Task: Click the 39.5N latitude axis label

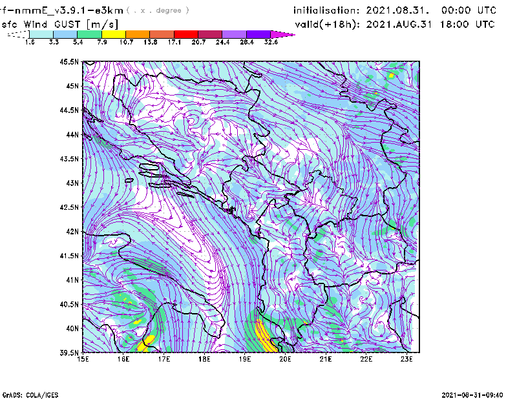Action: [x=69, y=353]
